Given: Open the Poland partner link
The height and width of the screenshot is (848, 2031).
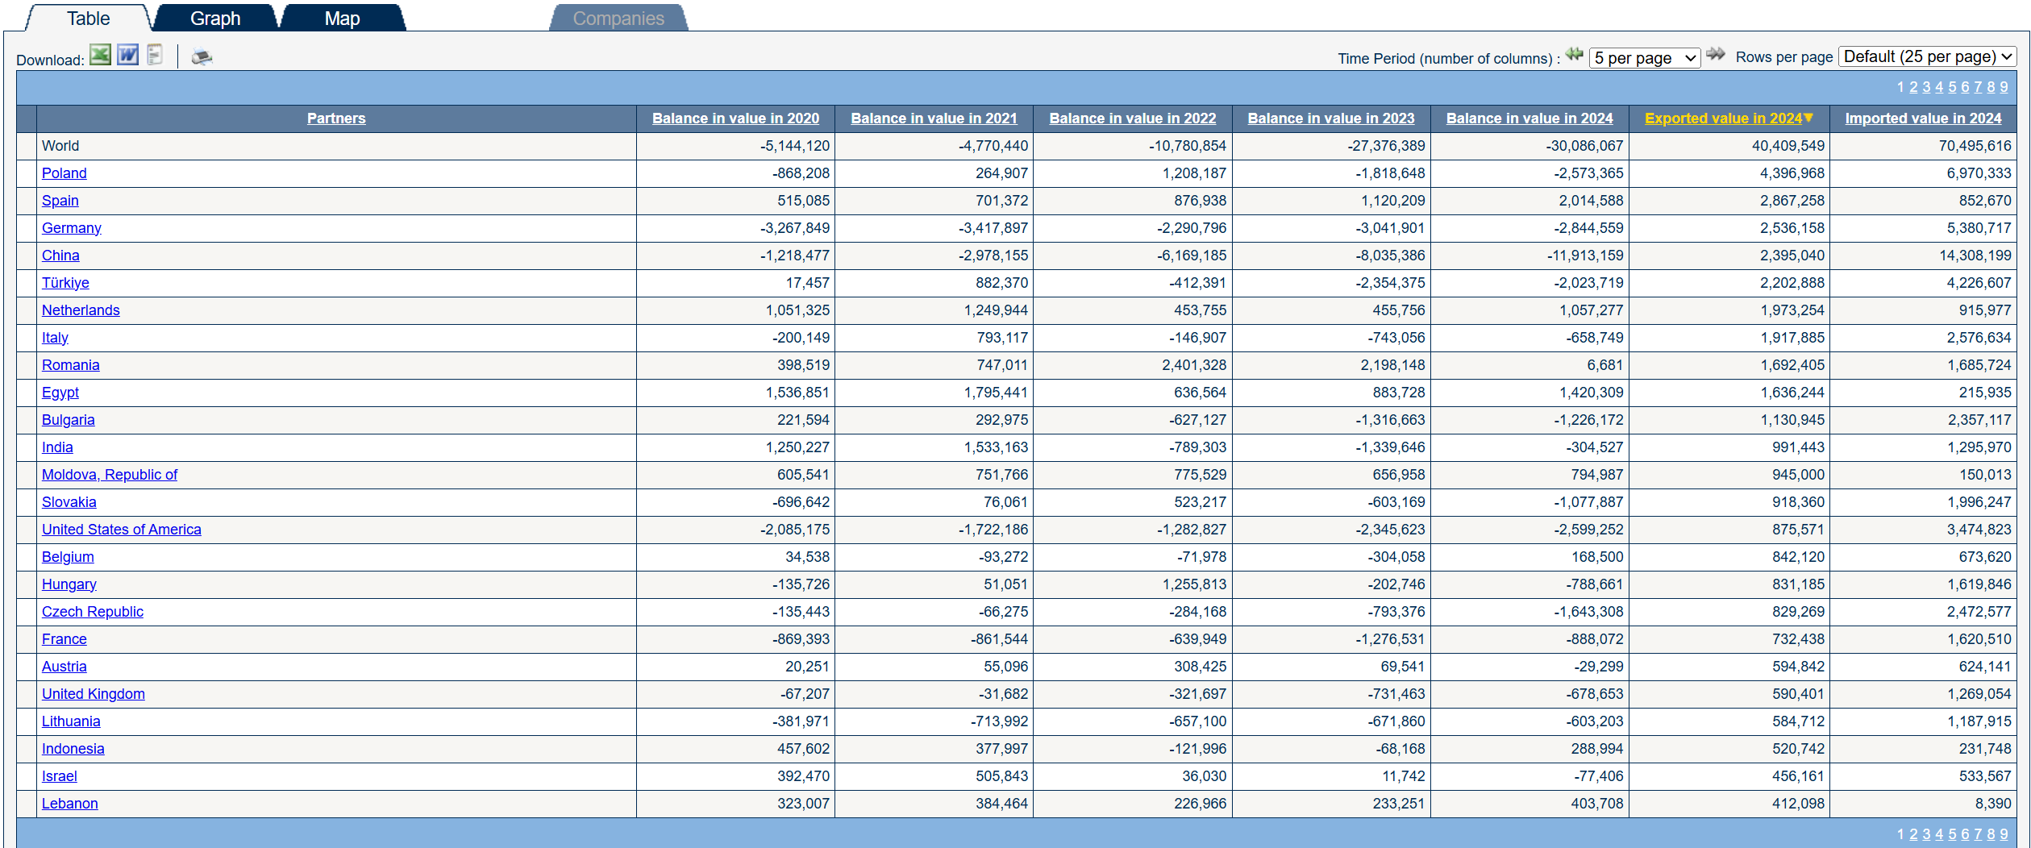Looking at the screenshot, I should (x=65, y=173).
